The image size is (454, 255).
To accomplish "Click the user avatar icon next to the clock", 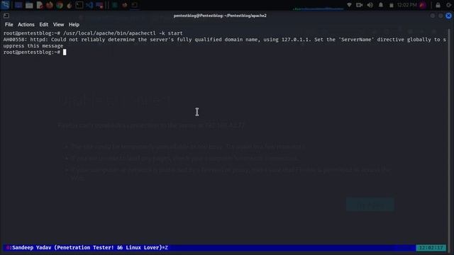I will pyautogui.click(x=423, y=5).
